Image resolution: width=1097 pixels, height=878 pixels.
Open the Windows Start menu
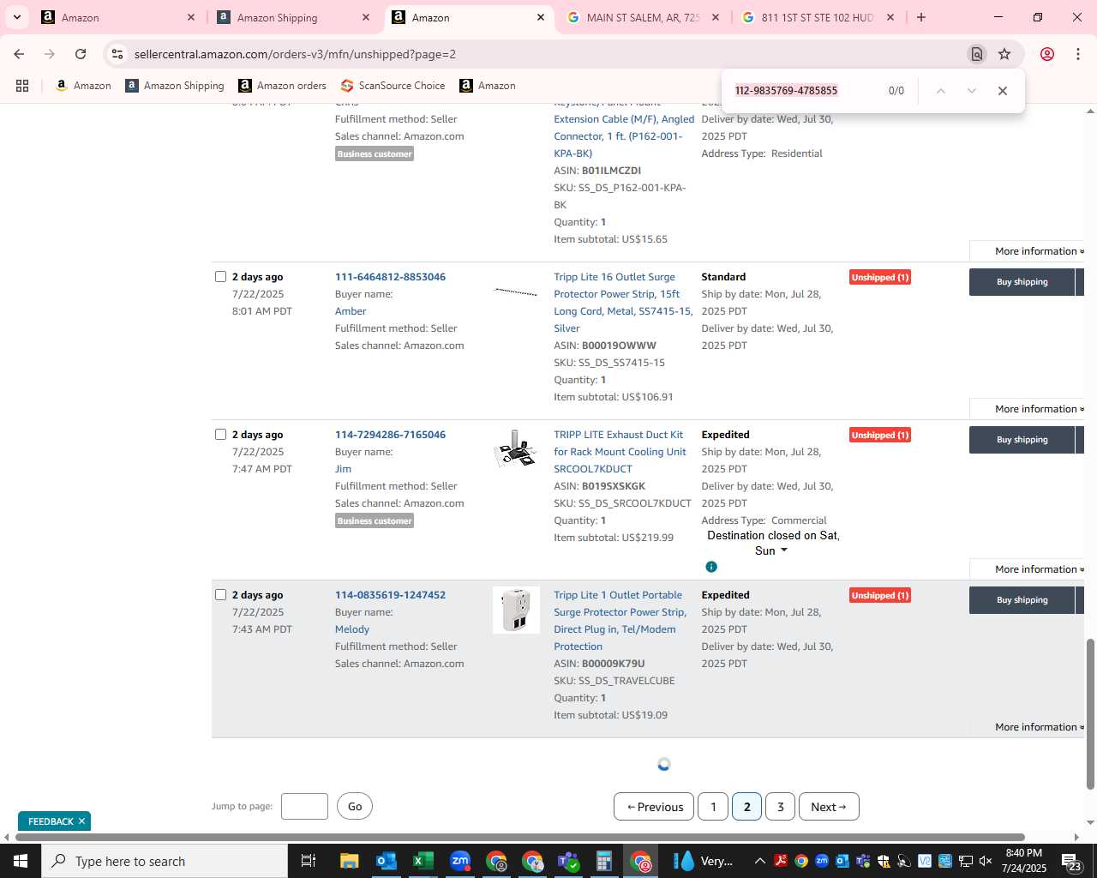coord(20,861)
